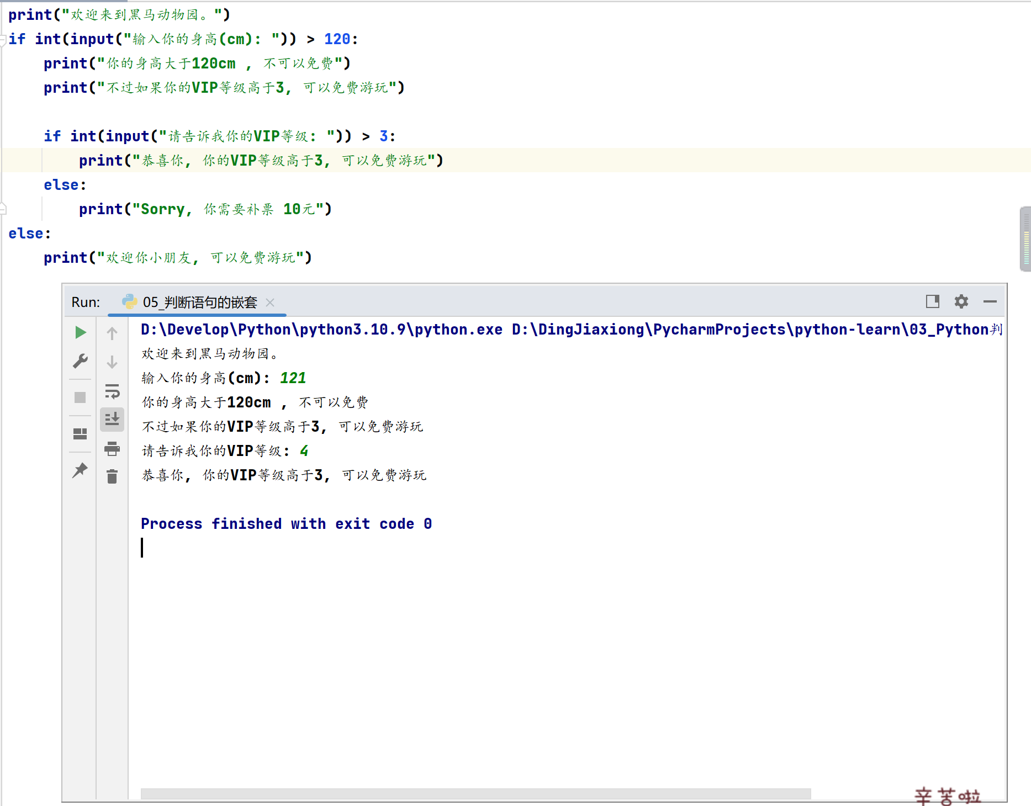The image size is (1031, 806).
Task: Toggle floating window mode icon
Action: (933, 301)
